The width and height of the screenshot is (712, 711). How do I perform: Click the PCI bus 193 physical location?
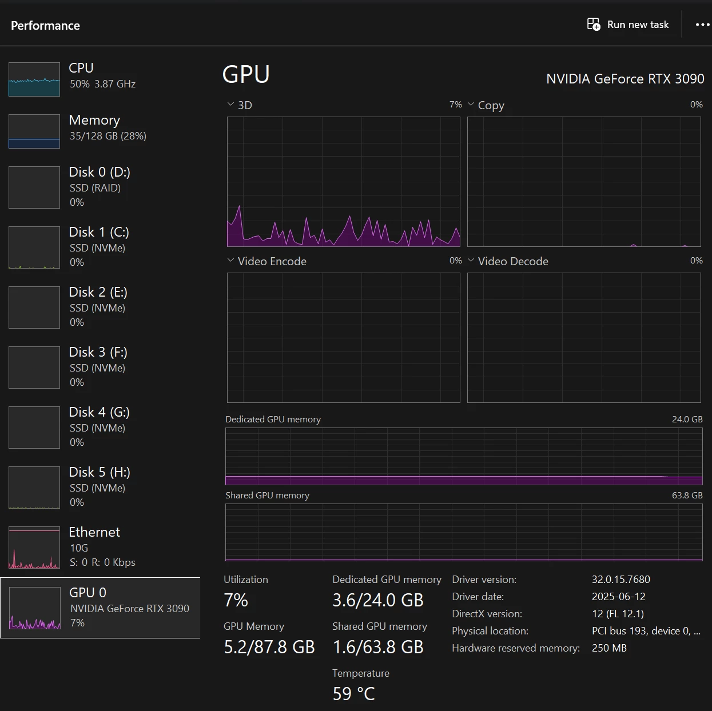(646, 631)
